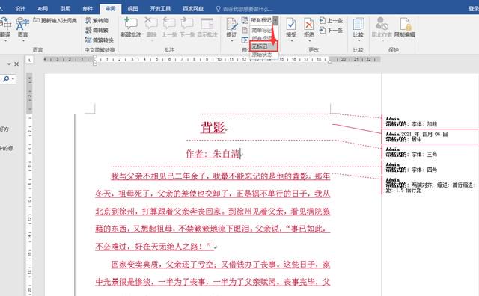Switch to the 视图 ribbon tab
The width and height of the screenshot is (479, 296).
(x=132, y=8)
